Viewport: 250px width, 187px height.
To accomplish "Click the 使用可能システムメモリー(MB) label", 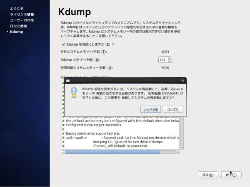I will click(x=87, y=68).
